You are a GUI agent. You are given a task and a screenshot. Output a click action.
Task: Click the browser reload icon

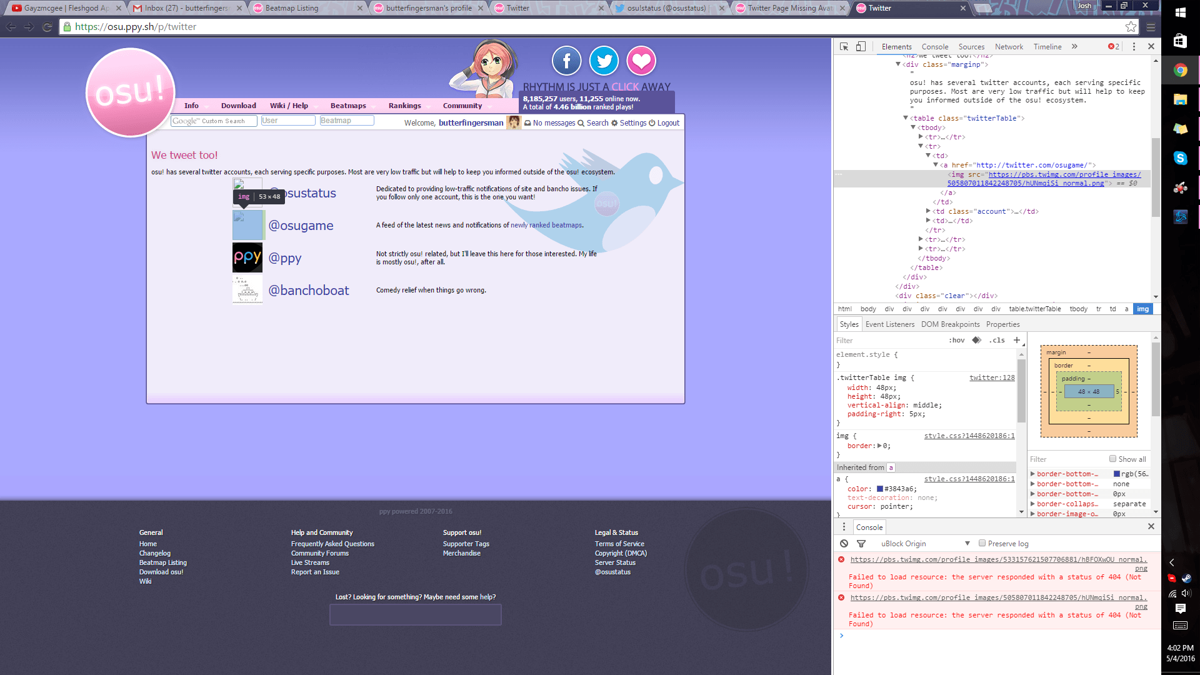tap(47, 27)
